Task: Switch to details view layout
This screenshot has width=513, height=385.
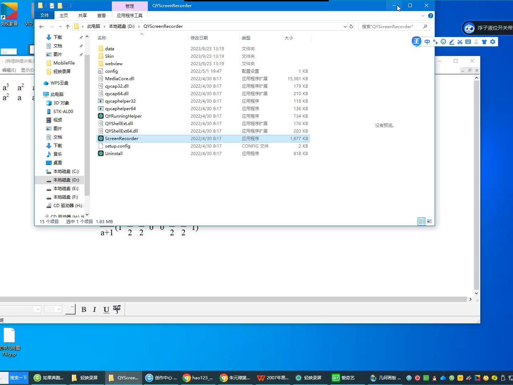Action: coord(421,221)
